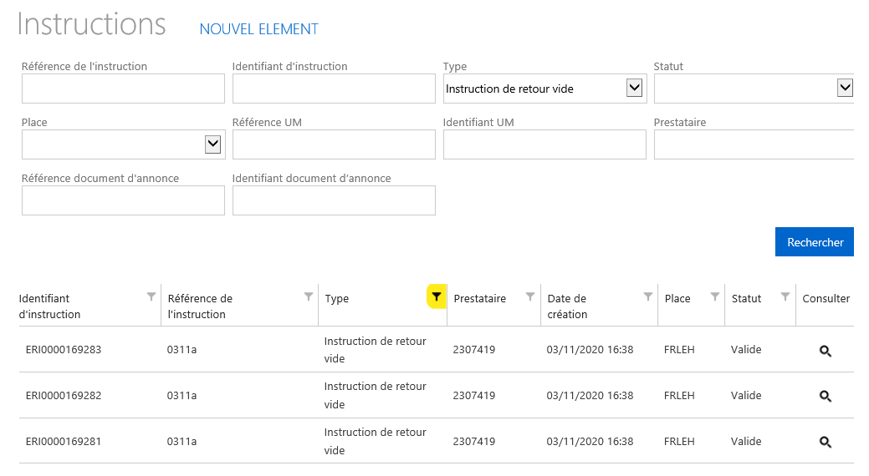Click the NOUVEL ELEMENT link
Viewport: 869px width, 476px height.
[258, 29]
